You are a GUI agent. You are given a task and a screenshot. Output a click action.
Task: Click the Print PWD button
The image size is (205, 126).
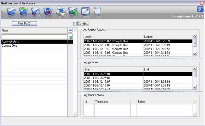[x=25, y=23]
